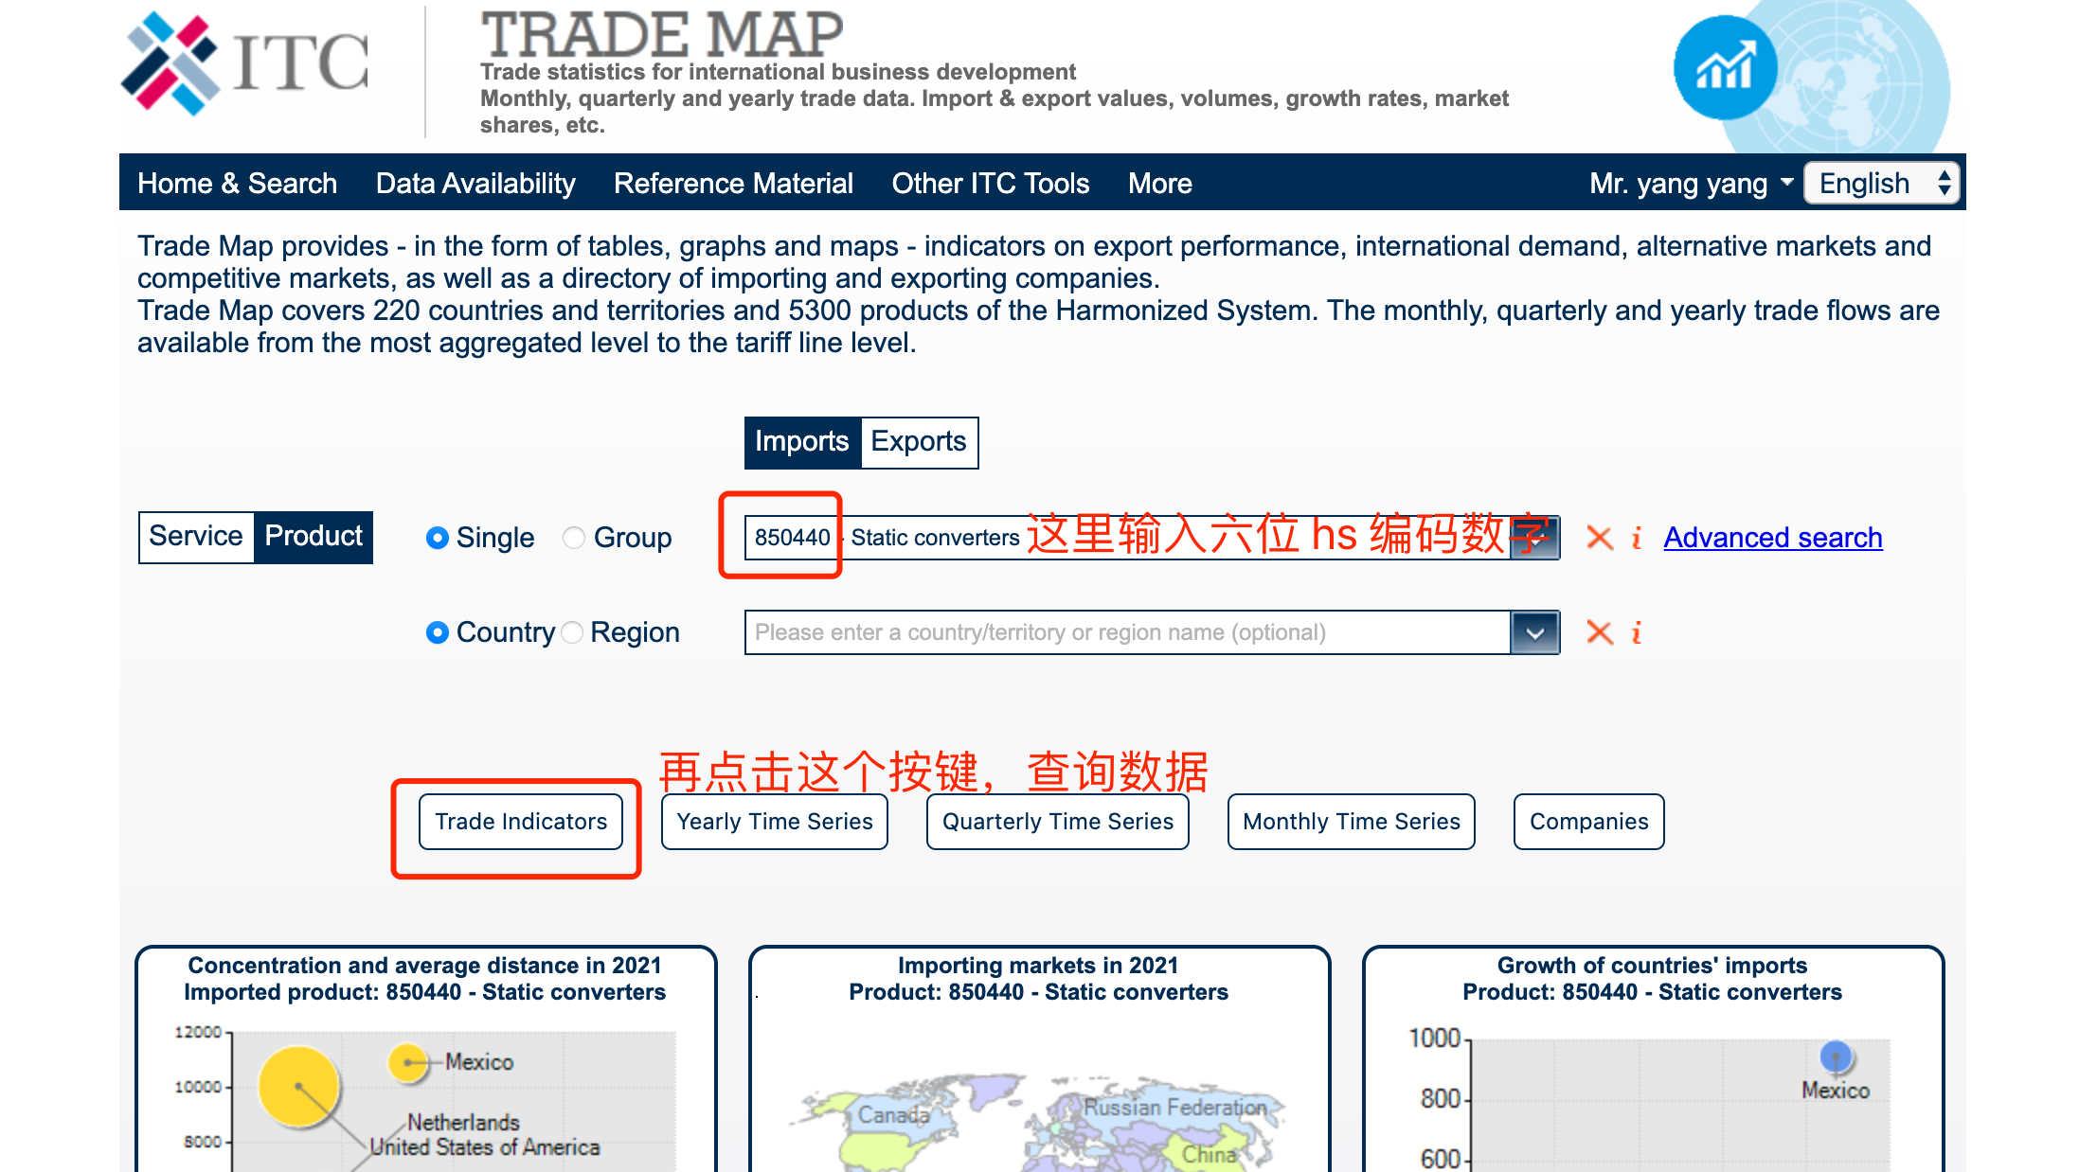This screenshot has width=2097, height=1172.
Task: Clear the country field with the red X
Action: (x=1600, y=632)
